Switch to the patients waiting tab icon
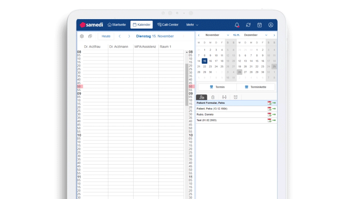Viewport: 354px width, 199px height. pos(202,97)
